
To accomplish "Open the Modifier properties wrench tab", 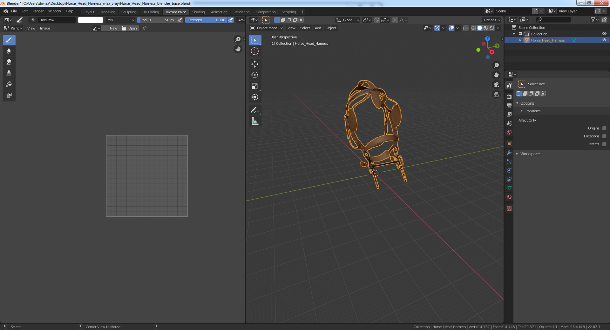I will point(509,153).
